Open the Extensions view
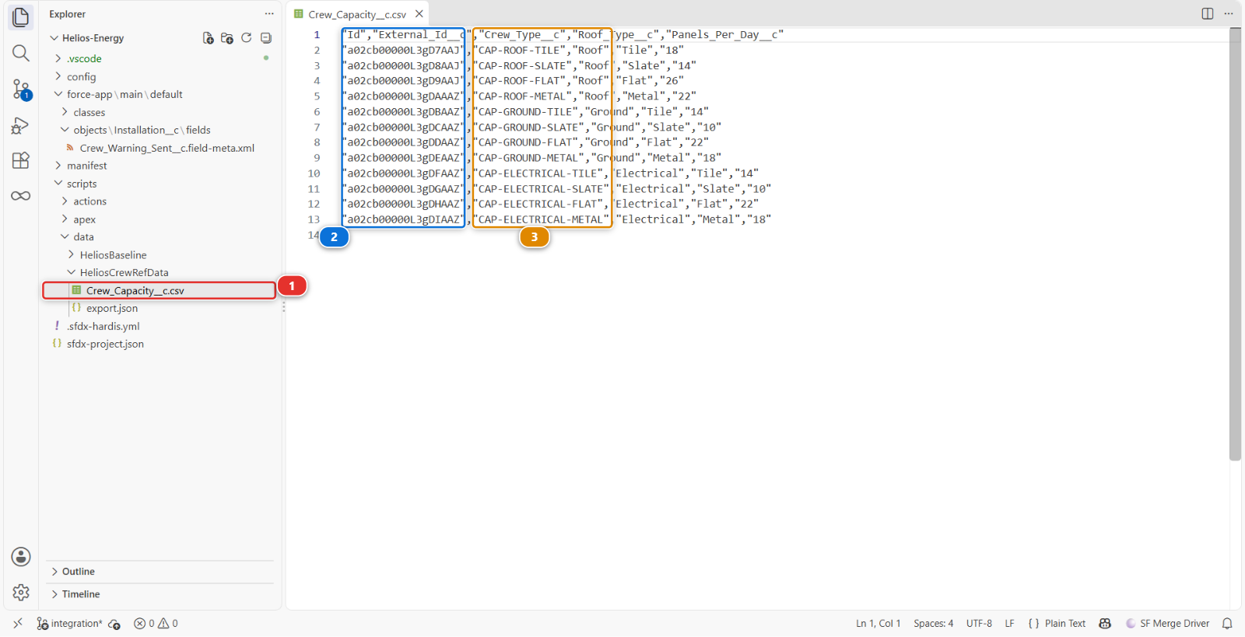1245x637 pixels. tap(21, 160)
